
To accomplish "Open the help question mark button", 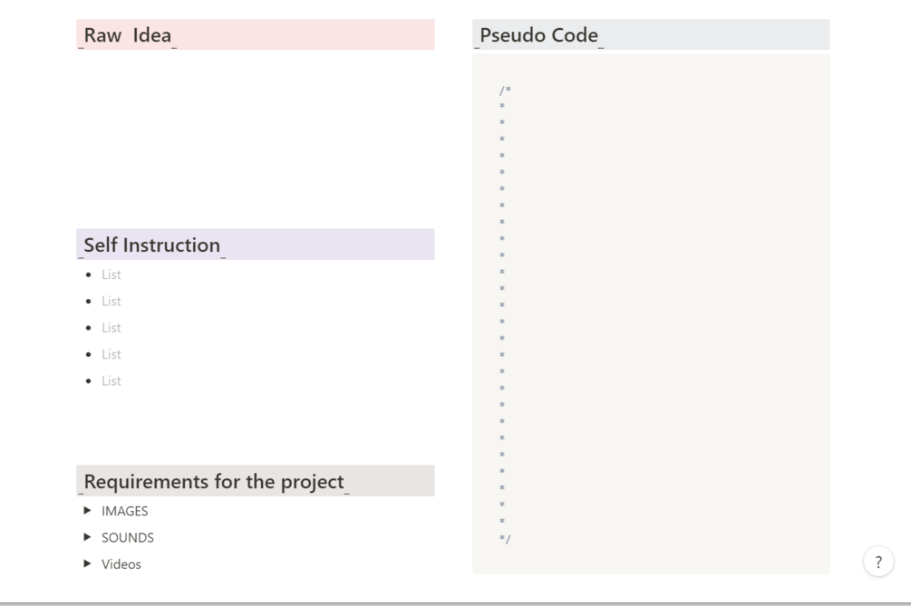I will 877,562.
